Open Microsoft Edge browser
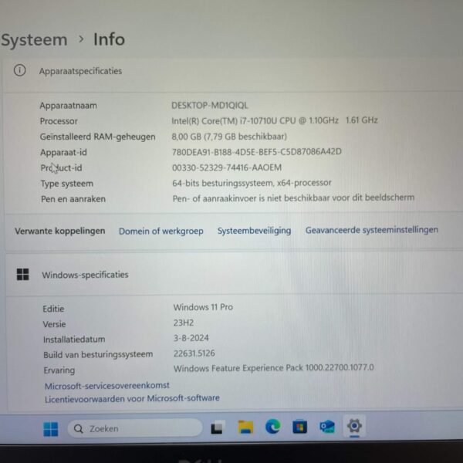The height and width of the screenshot is (463, 463). pos(273,427)
